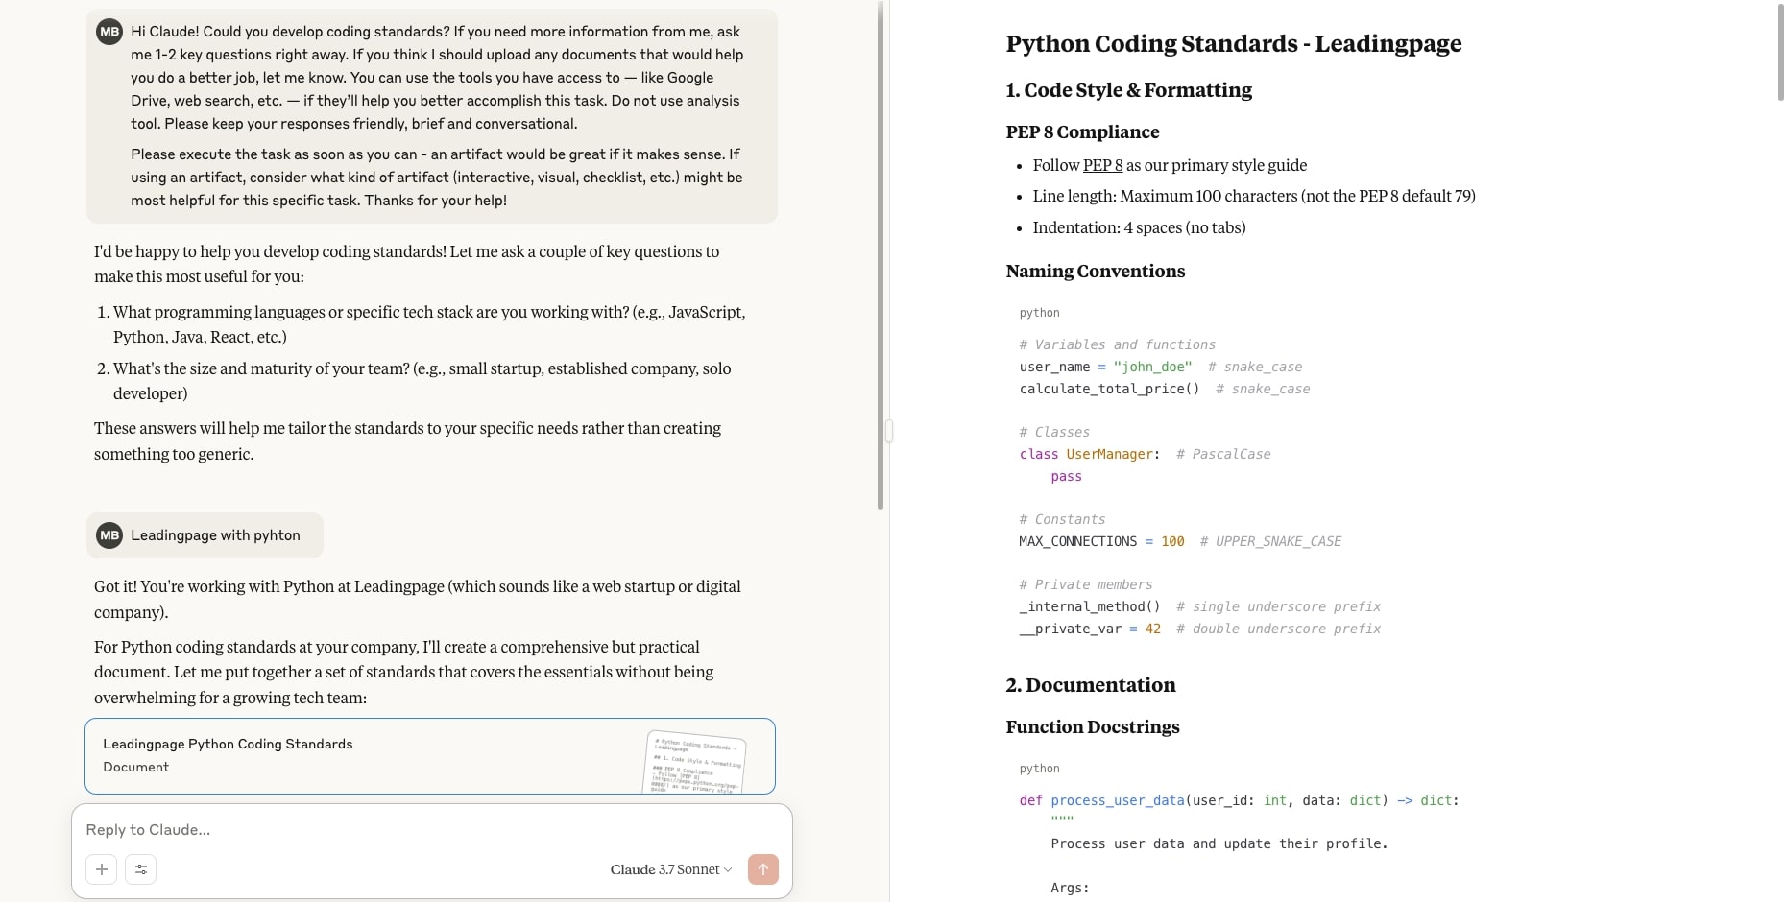
Task: Click the MB avatar beside the first message
Action: click(109, 32)
